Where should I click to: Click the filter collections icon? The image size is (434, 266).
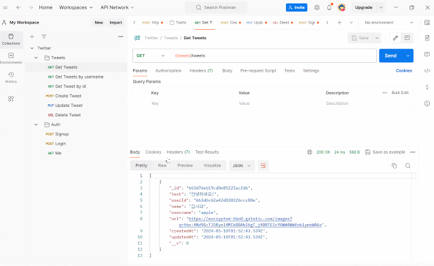tap(43, 37)
